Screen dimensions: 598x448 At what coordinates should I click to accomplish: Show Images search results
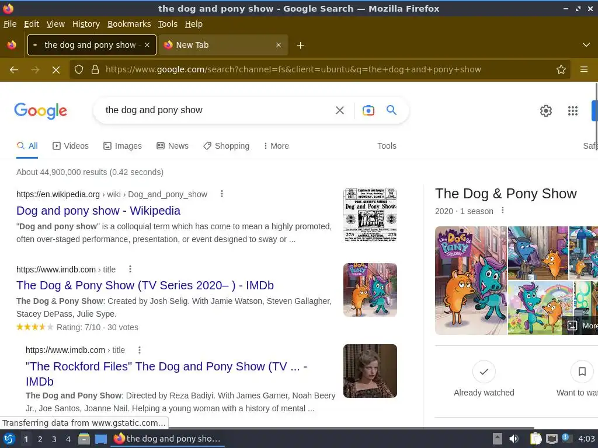click(x=123, y=146)
